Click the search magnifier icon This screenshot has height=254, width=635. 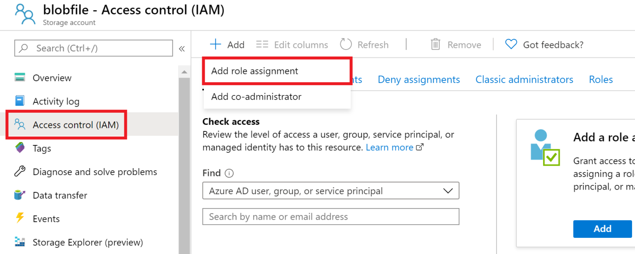pos(24,48)
